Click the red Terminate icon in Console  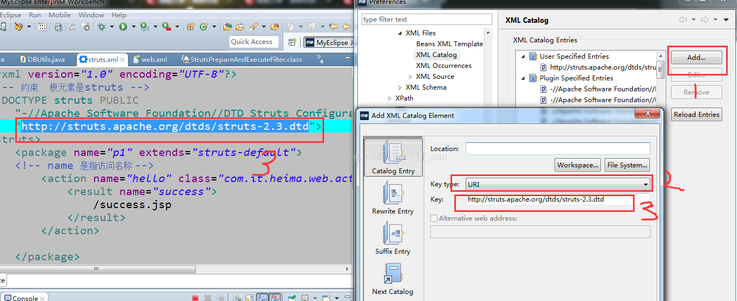(x=195, y=298)
